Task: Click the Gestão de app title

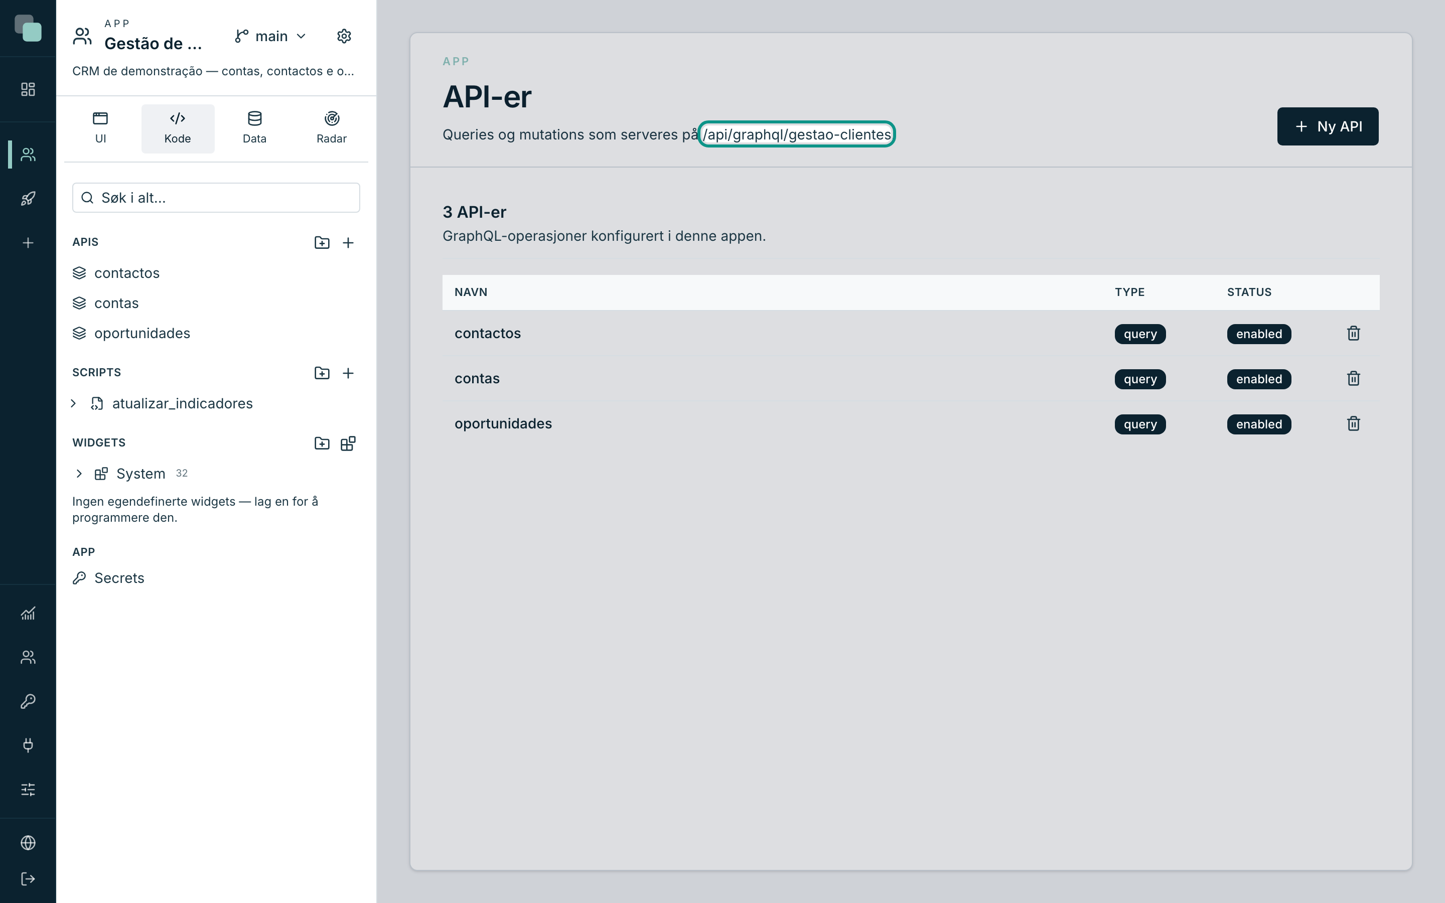Action: coord(154,44)
